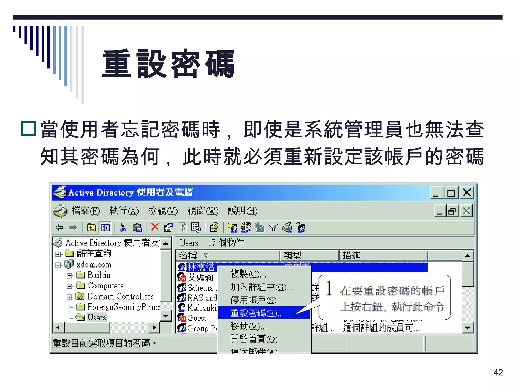Click the group icon beside Schema
Screen dimensions: 520x390
coord(182,288)
